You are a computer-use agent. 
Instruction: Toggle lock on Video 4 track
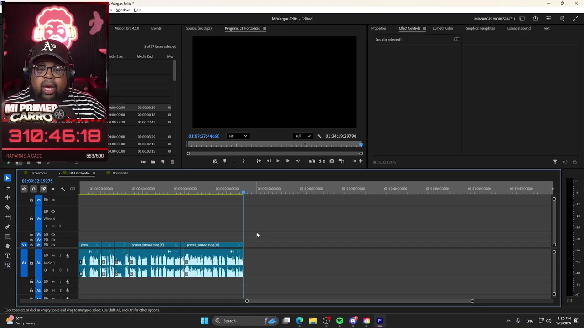tap(31, 219)
